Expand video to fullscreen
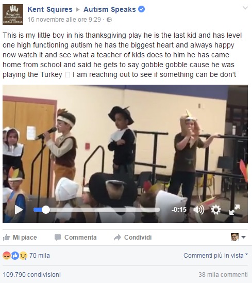This screenshot has width=252, height=283. (x=234, y=210)
